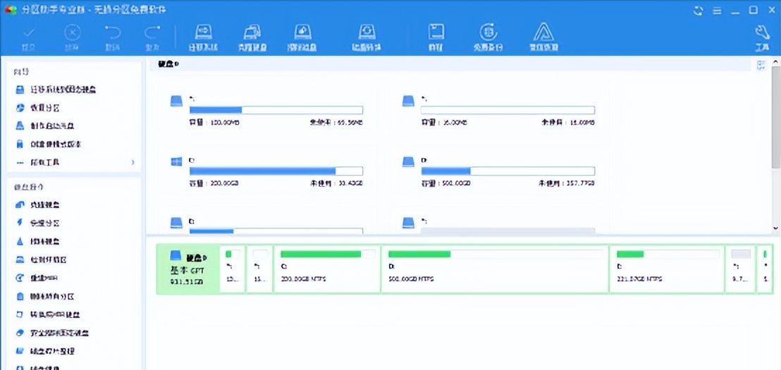Select the first small partition block in disk map

(233, 269)
